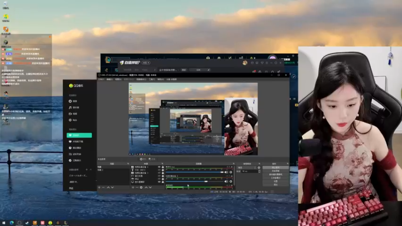Click the start recording button in OBS controls
The width and height of the screenshot is (402, 226).
coord(275,171)
